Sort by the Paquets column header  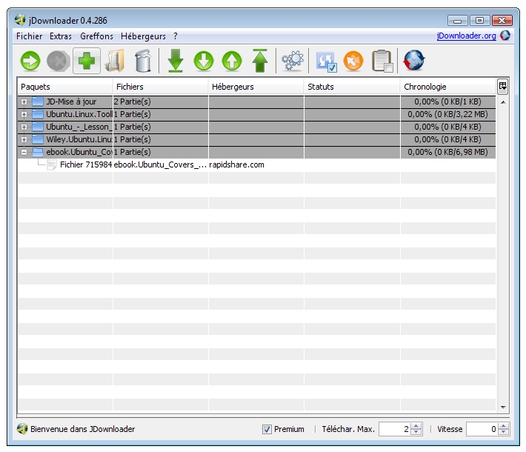point(65,87)
